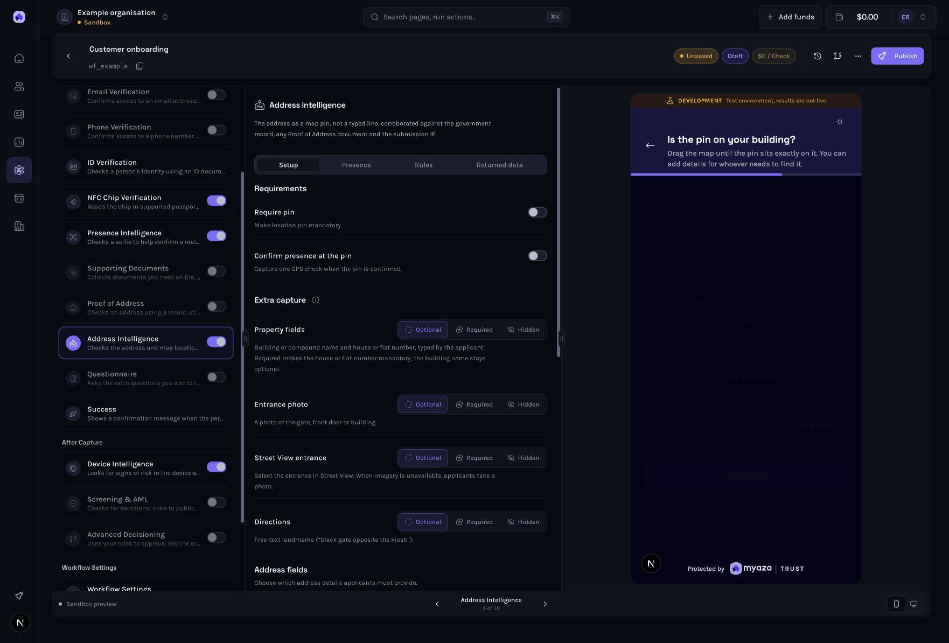Enable the Proof of Address toggle
This screenshot has height=643, width=949.
217,306
